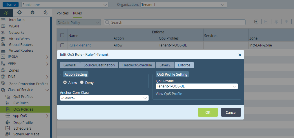294x138 pixels.
Task: Check the Rule-1-Tenant row checkbox
Action: (x=62, y=45)
